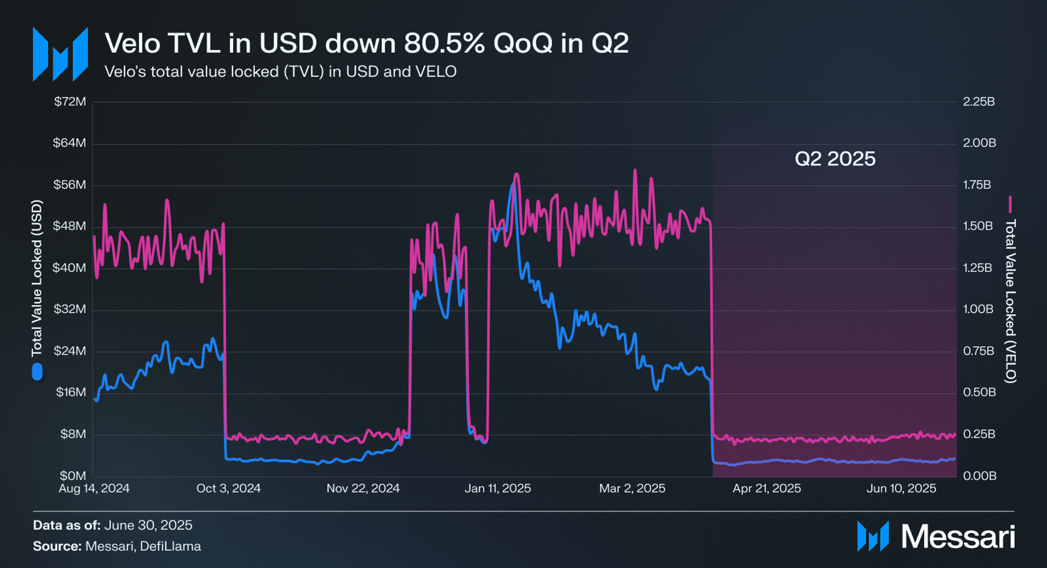Select the Q2 2025 shaded region label
The width and height of the screenshot is (1047, 568).
(835, 159)
